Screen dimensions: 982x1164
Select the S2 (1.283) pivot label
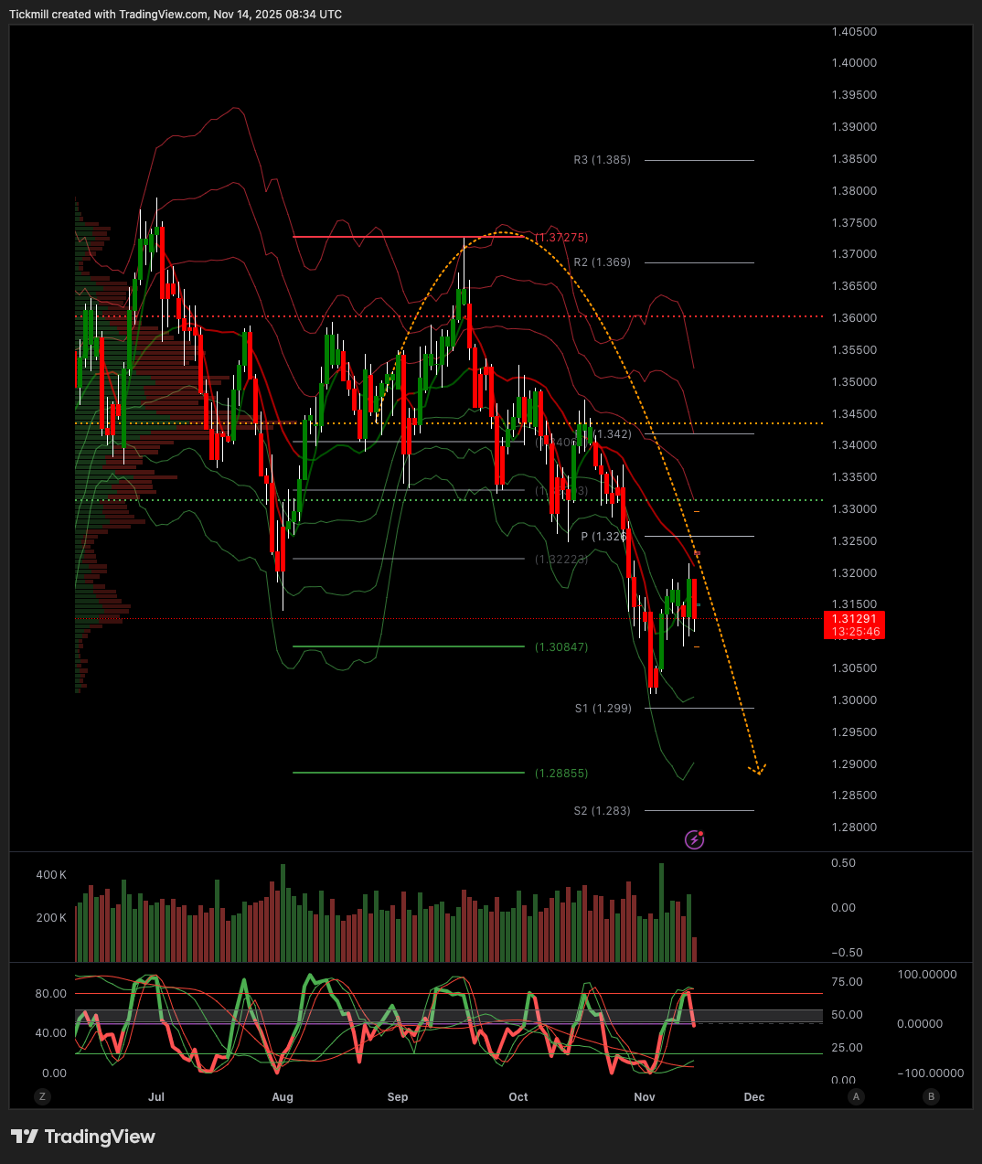click(602, 811)
